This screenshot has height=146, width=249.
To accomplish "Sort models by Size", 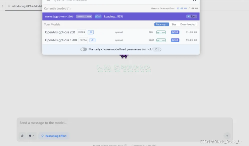I will pos(174,24).
